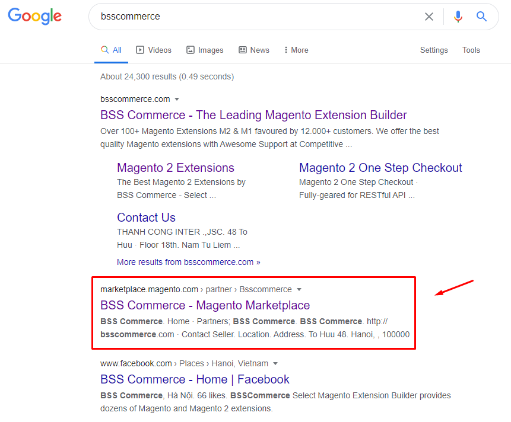
Task: Switch to the Images tab
Action: 205,50
